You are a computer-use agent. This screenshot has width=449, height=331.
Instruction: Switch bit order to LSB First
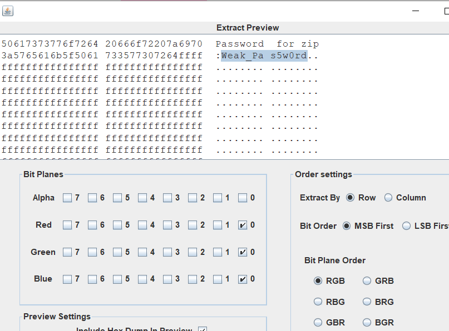click(x=407, y=226)
